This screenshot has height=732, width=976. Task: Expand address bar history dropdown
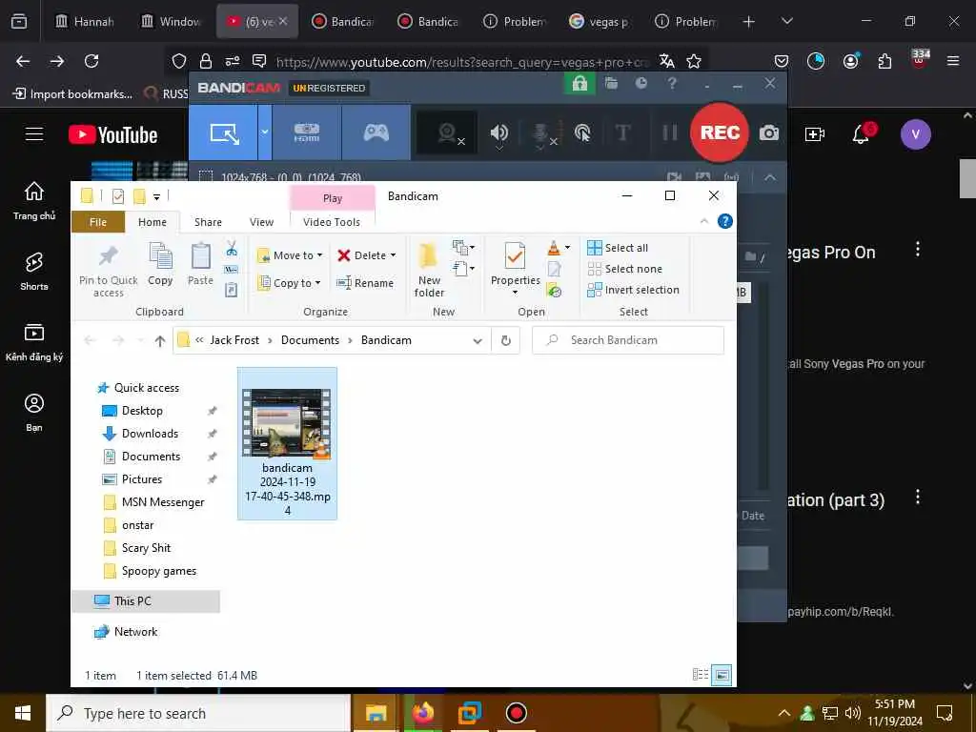[x=478, y=340]
